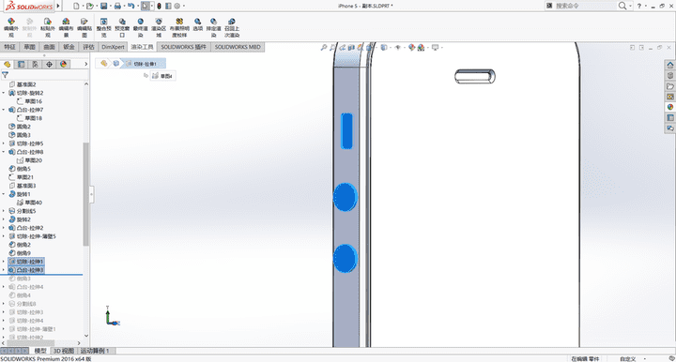Click the 编辑布景 (Edit Scene) tool
The height and width of the screenshot is (362, 676).
click(x=66, y=28)
